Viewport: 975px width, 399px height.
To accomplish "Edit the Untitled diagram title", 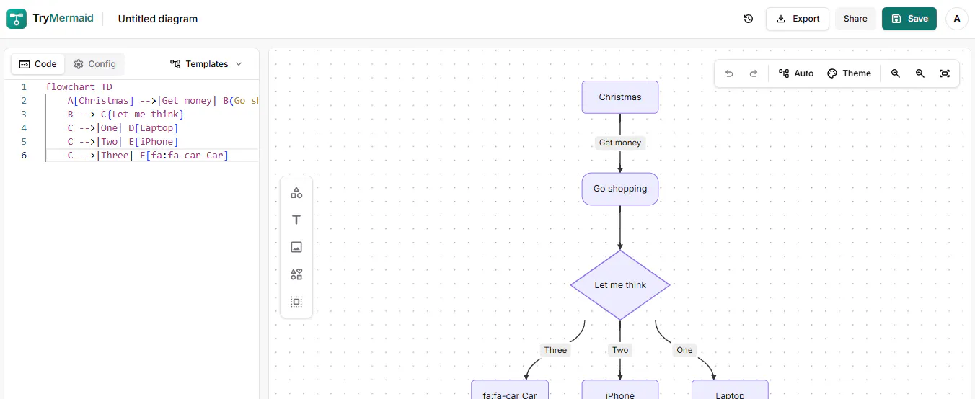I will (158, 19).
